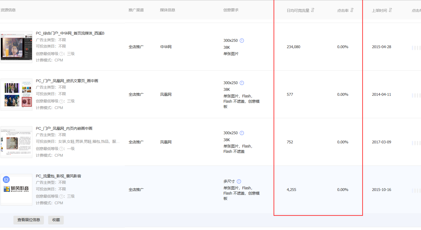Open info icon next to 多尺寸 in 暴风影音 row
421x230 pixels.
coord(239,181)
